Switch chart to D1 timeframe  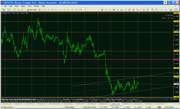[x=69, y=10]
